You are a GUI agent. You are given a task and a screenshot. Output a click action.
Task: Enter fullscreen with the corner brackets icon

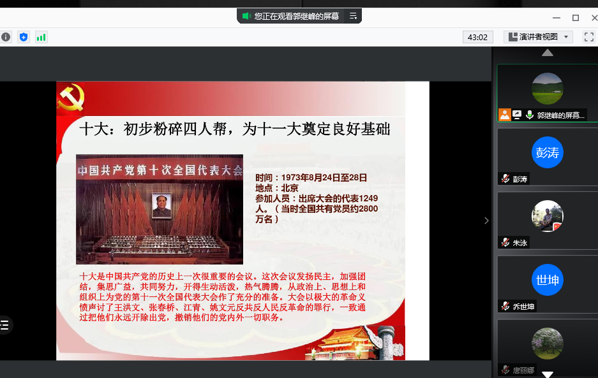tap(589, 37)
